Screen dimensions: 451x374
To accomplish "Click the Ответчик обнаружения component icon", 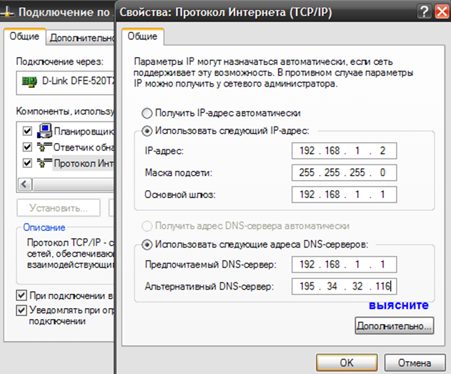I will (44, 147).
